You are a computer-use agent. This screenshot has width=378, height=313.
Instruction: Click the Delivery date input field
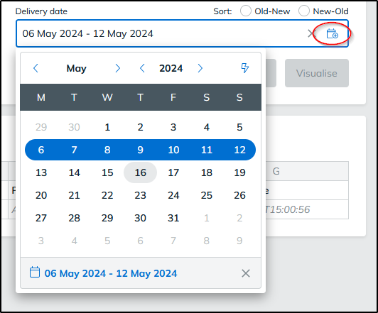(182, 33)
